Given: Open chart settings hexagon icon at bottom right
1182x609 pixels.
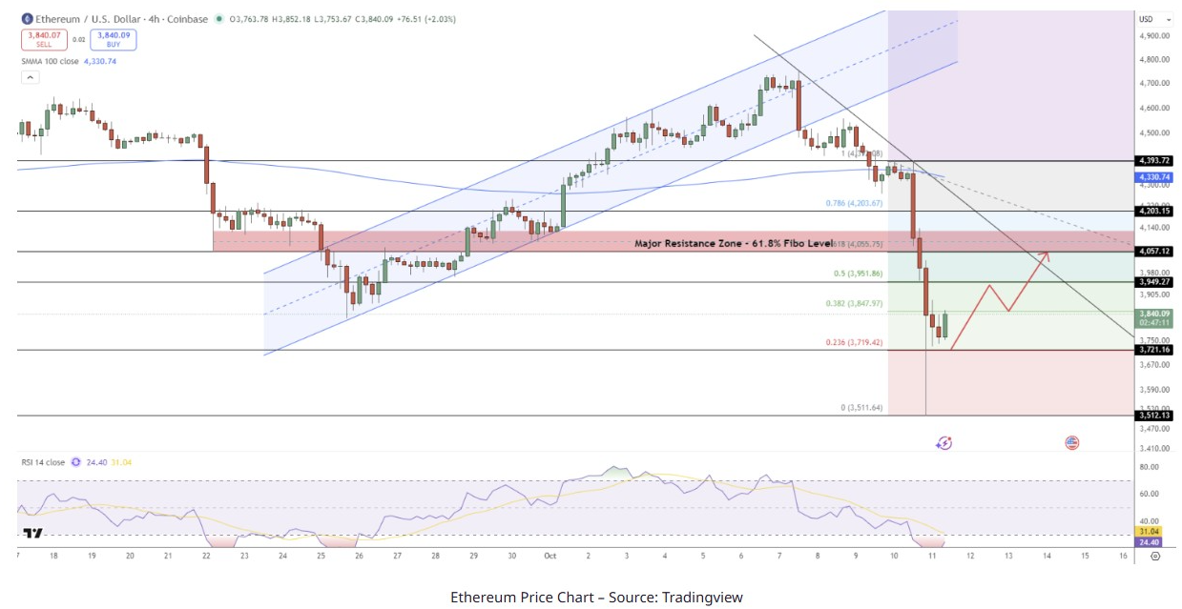Looking at the screenshot, I should tap(1155, 557).
